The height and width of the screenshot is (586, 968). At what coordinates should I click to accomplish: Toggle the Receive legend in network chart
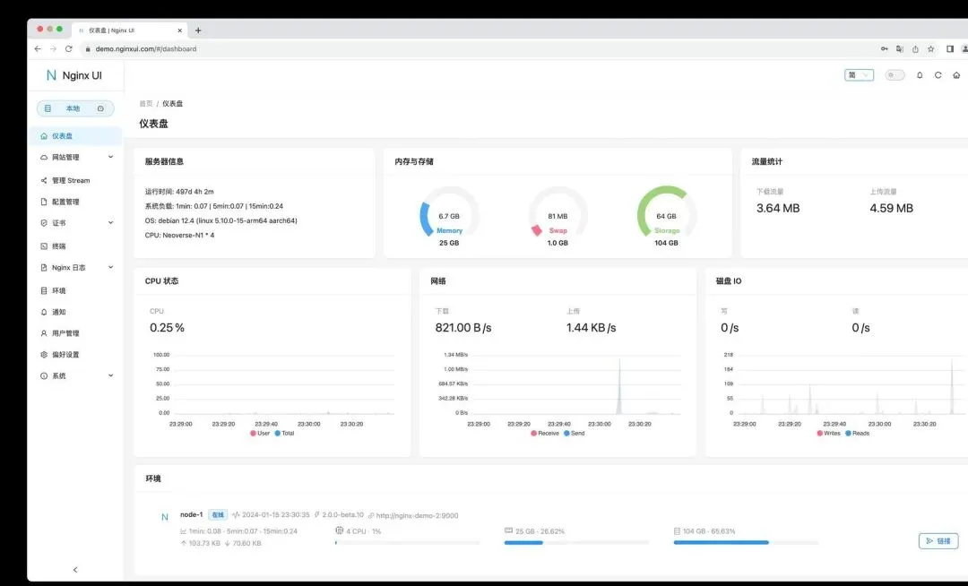545,434
